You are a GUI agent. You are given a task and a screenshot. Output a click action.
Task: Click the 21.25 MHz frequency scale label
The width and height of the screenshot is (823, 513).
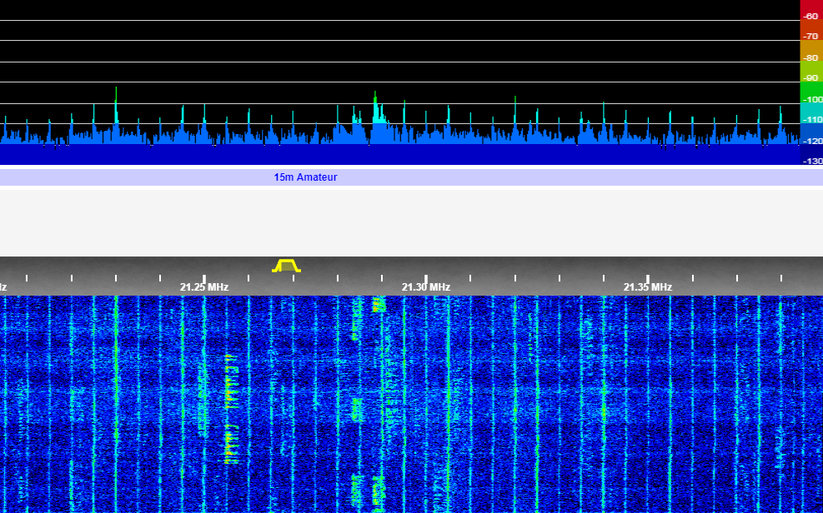pyautogui.click(x=204, y=287)
